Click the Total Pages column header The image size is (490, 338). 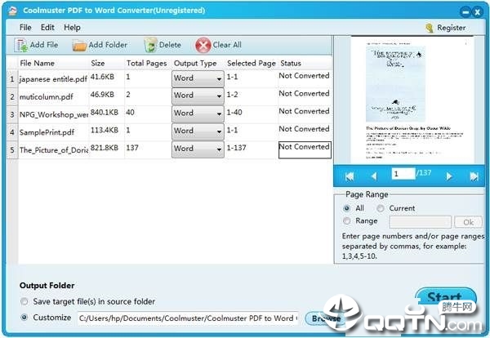point(146,64)
